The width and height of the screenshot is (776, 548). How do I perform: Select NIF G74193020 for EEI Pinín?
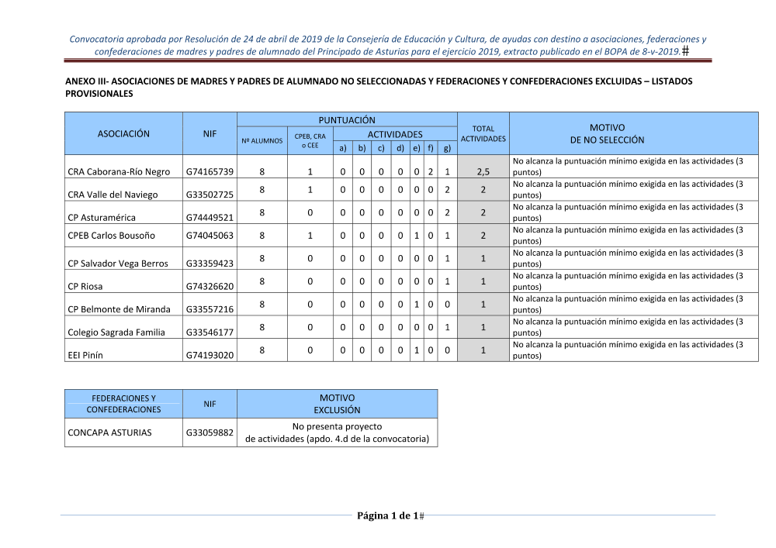210,355
